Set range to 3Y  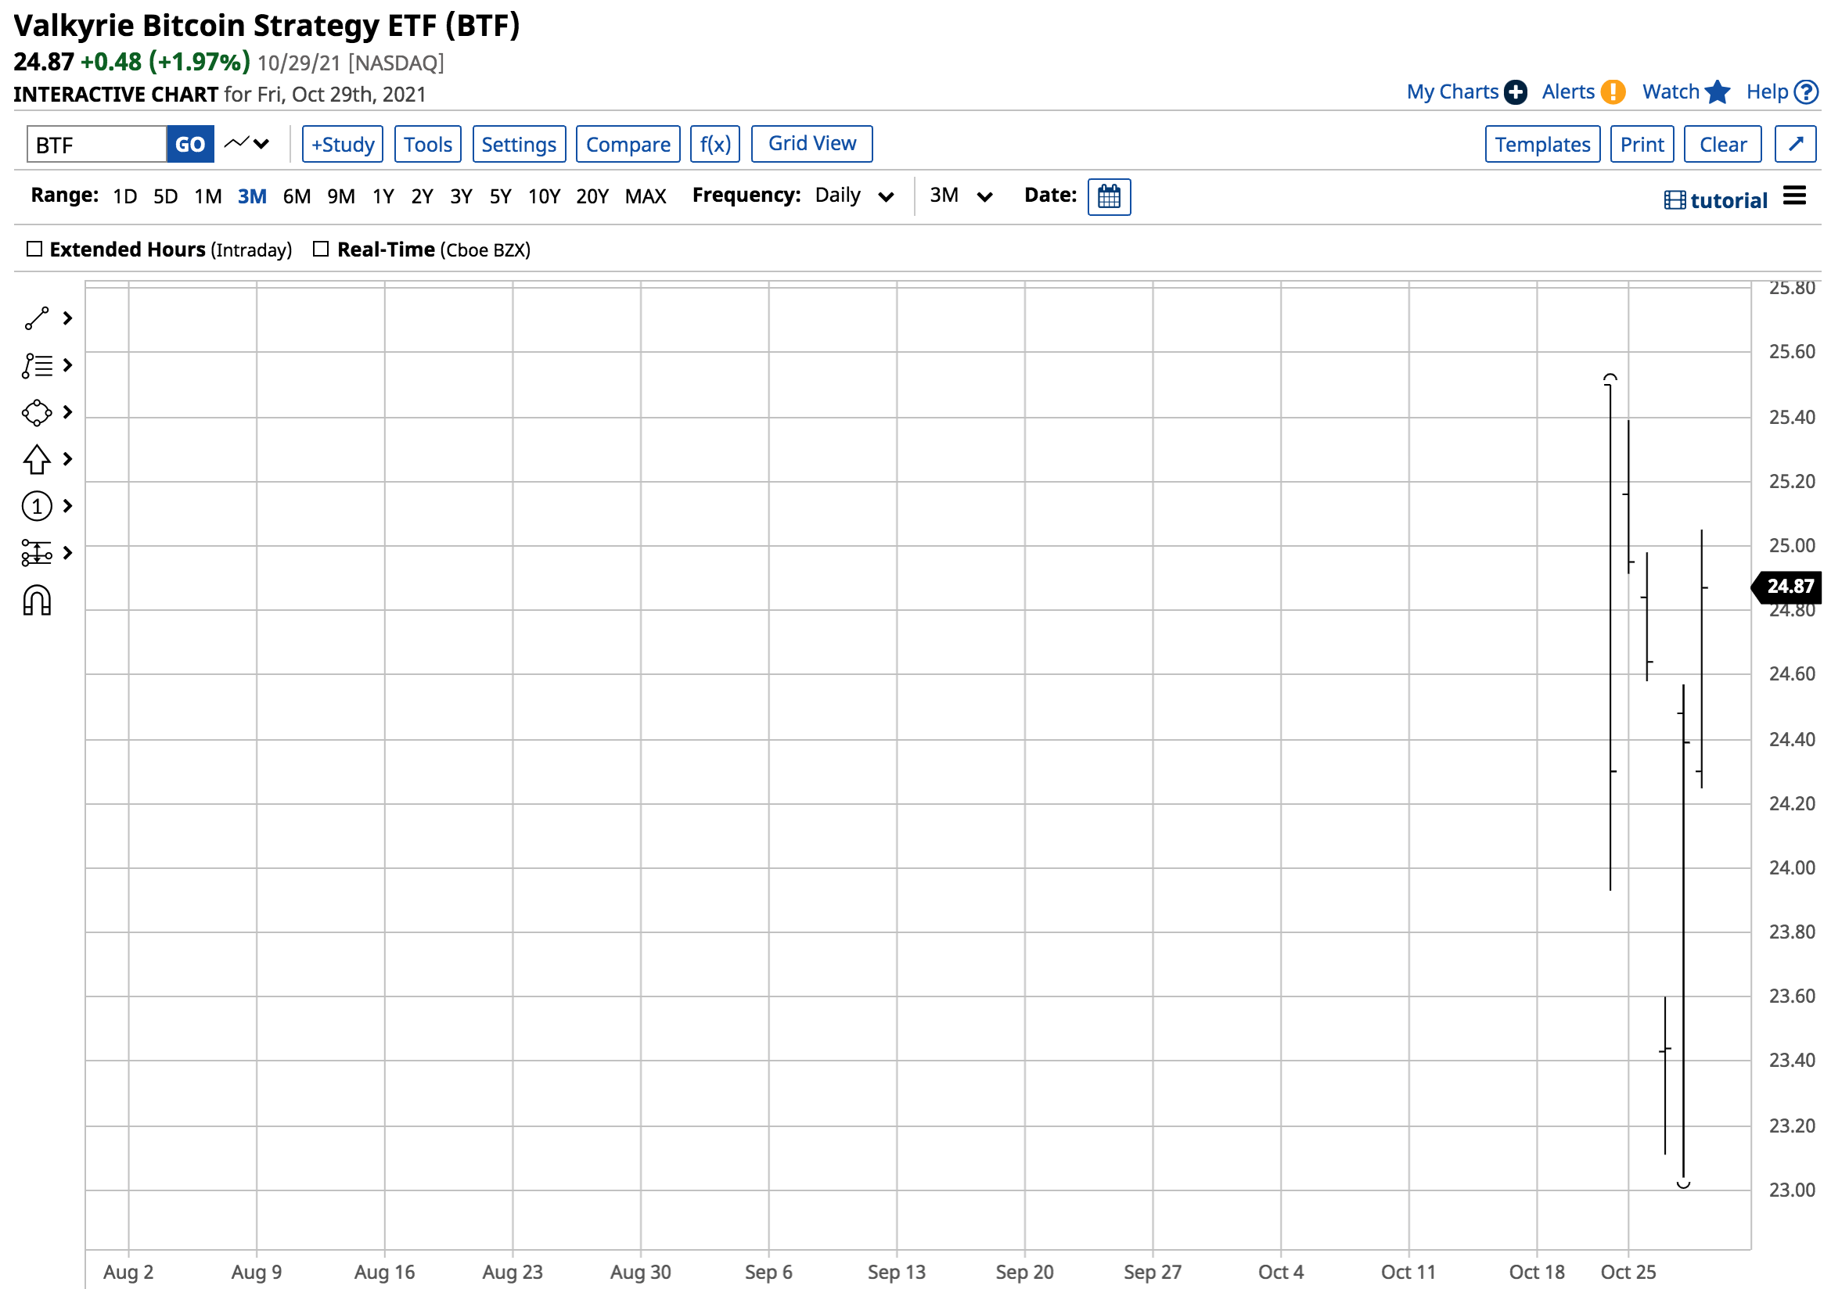point(461,196)
